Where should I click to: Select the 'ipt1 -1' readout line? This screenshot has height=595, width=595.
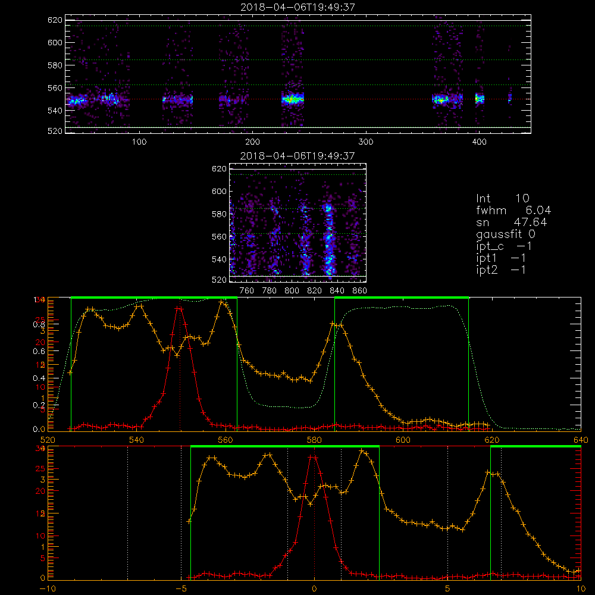501,258
